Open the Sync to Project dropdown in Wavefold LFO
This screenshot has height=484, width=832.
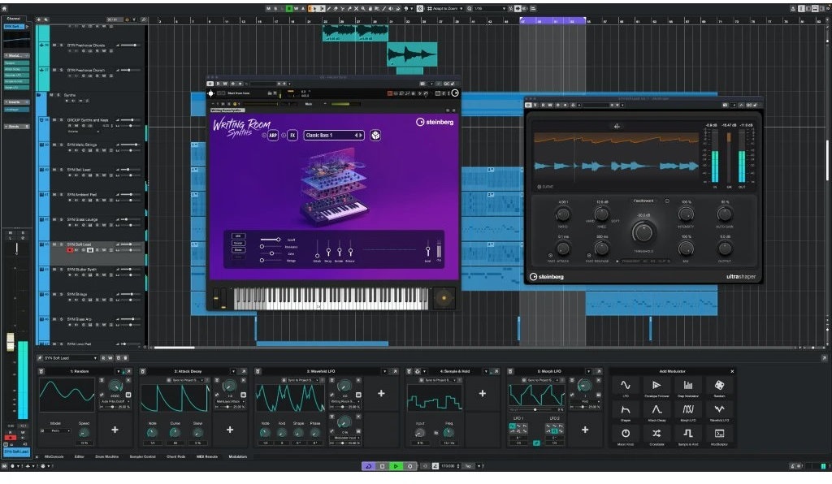coord(303,380)
